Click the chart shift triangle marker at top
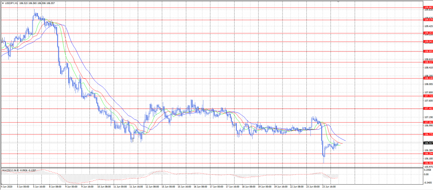This screenshot has width=433, height=190. [x=338, y=2]
